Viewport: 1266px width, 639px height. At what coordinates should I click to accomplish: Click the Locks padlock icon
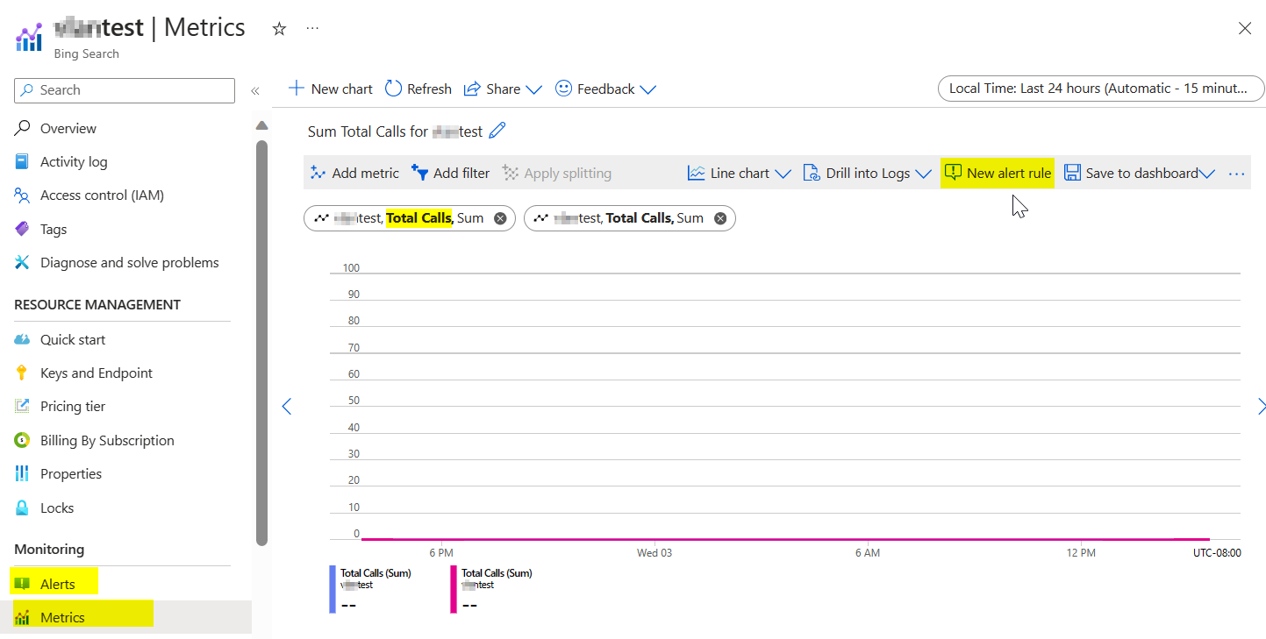[x=22, y=508]
